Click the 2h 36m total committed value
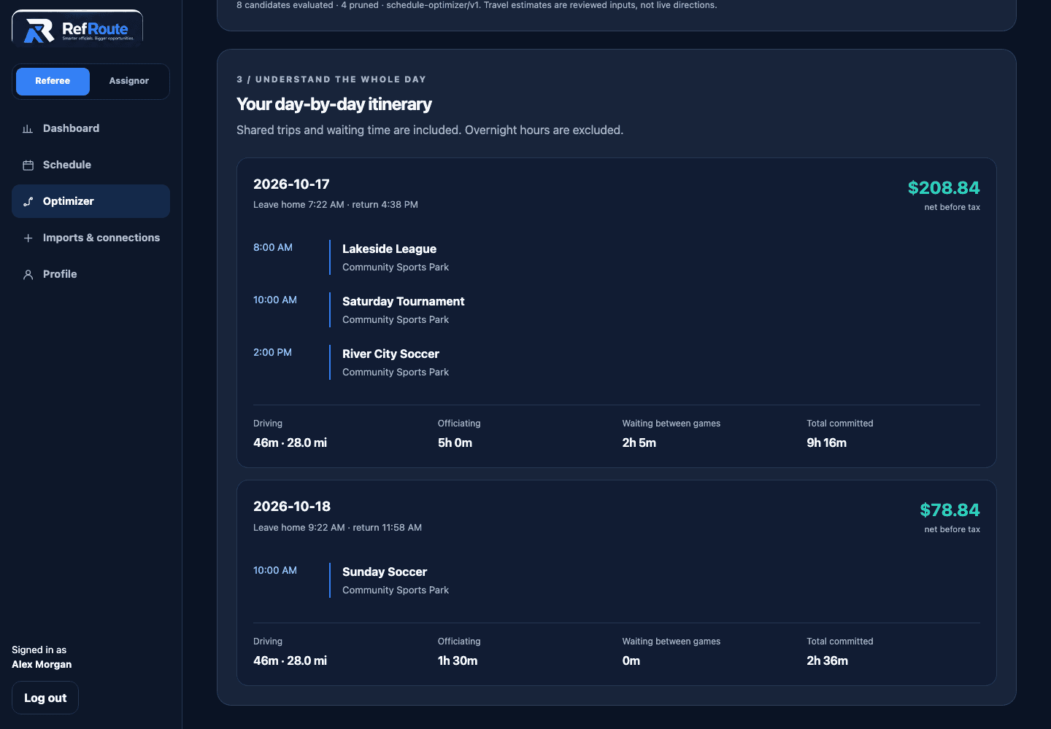The height and width of the screenshot is (729, 1051). [827, 661]
